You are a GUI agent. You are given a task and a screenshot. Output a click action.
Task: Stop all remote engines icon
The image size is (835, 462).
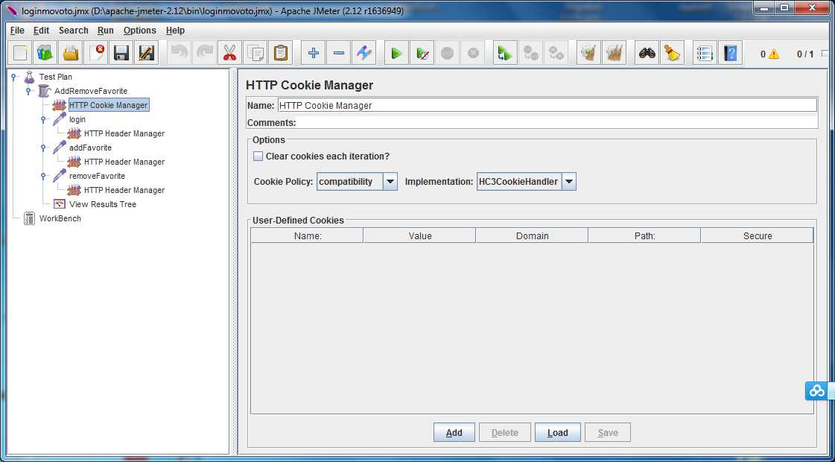coord(531,53)
